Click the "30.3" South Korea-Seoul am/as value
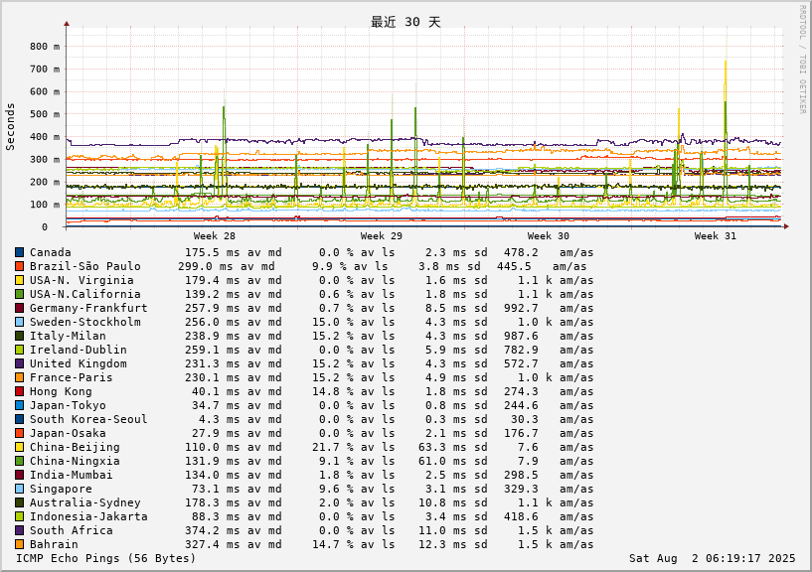The height and width of the screenshot is (572, 812). coord(525,419)
